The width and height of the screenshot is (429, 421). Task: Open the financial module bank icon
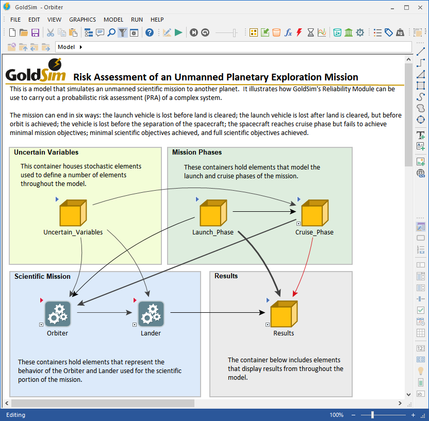[349, 32]
